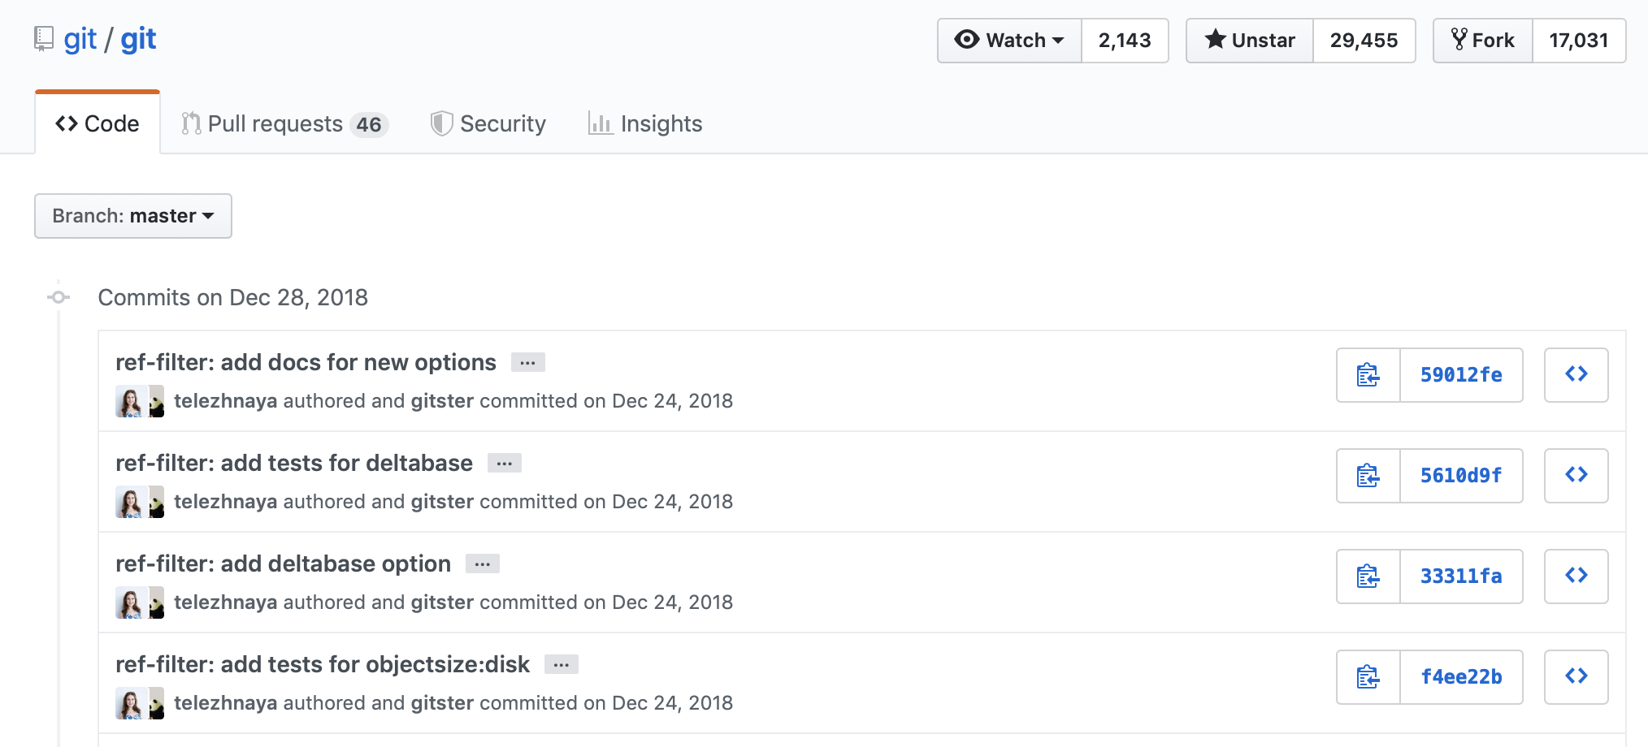Open the Insights tab
1648x747 pixels.
(x=645, y=123)
